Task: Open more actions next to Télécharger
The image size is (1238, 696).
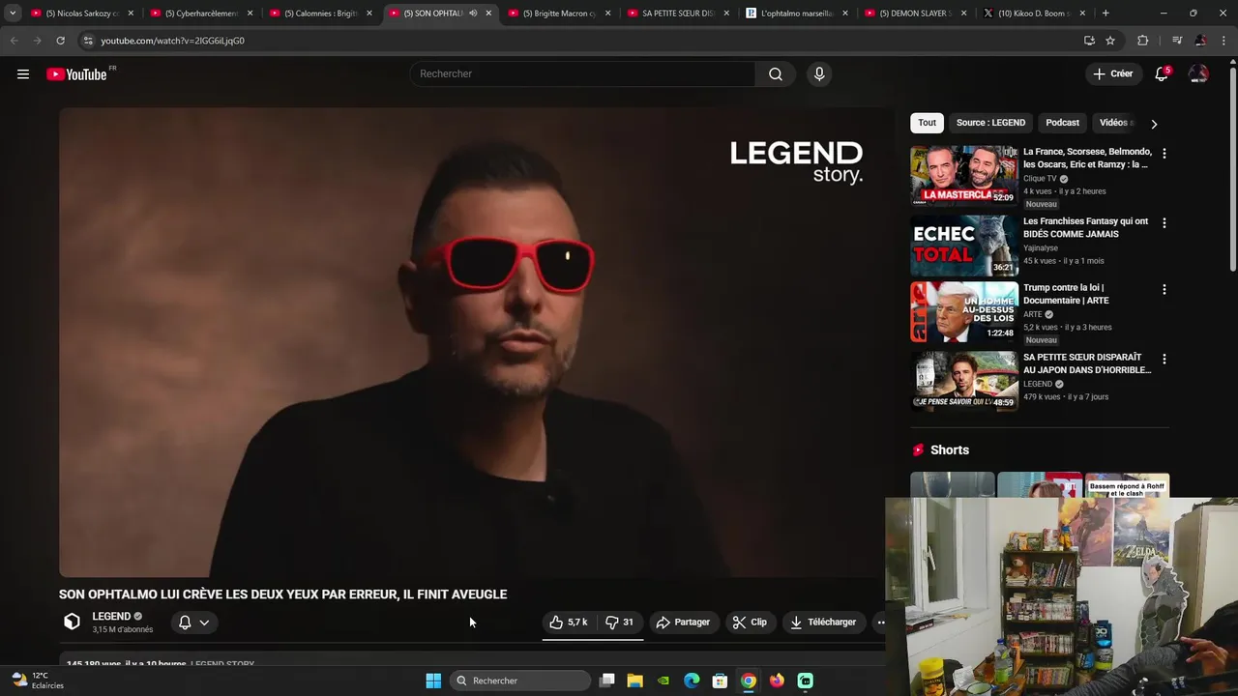Action: click(x=880, y=623)
